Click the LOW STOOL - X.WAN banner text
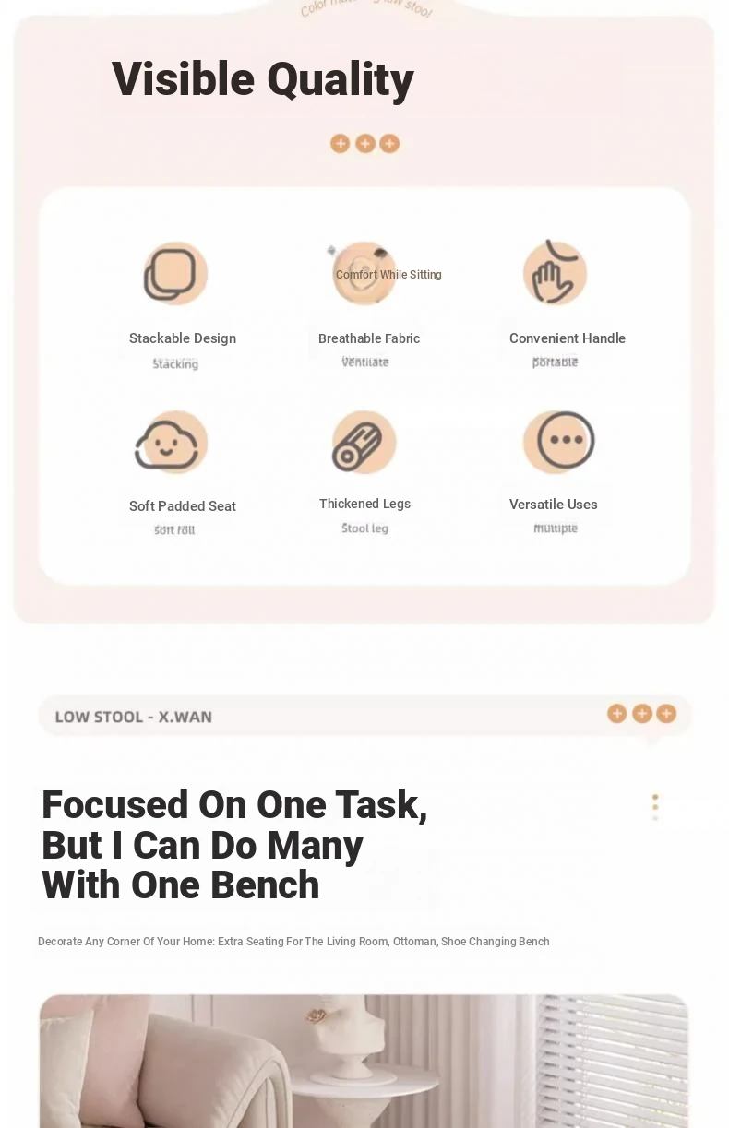 click(134, 717)
